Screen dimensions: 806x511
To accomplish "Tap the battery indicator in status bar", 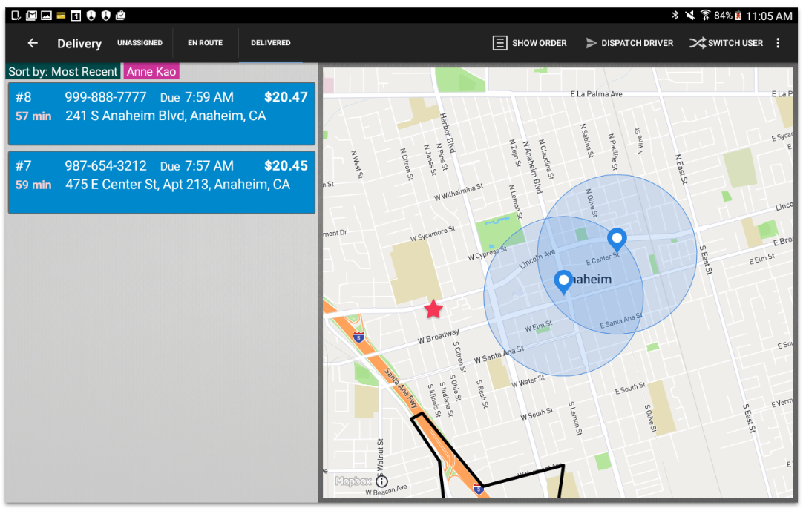I will pyautogui.click(x=738, y=16).
